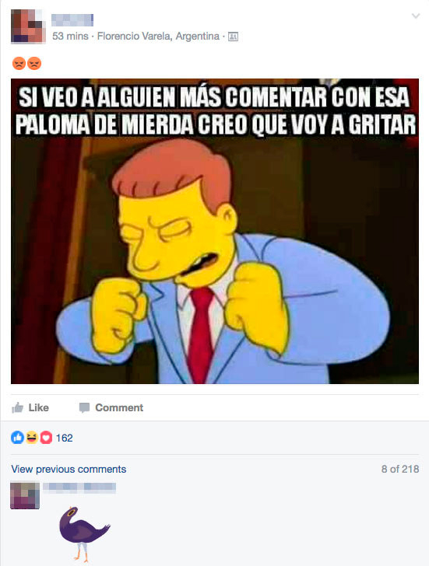Viewport: 429px width, 566px height.
Task: Click the poster's blurred profile picture
Action: pyautogui.click(x=29, y=26)
